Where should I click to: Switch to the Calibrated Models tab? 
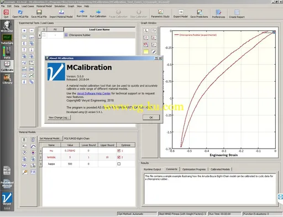(x=220, y=169)
